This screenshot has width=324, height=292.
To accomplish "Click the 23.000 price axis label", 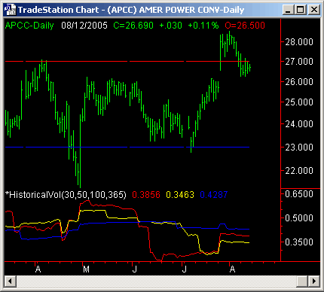I will pos(299,148).
